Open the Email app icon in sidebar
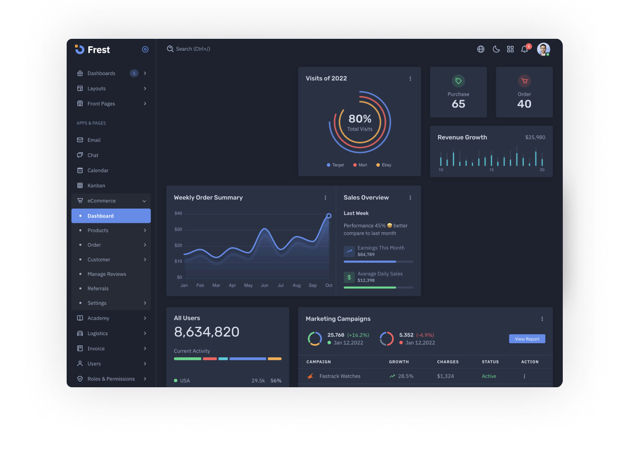This screenshot has height=449, width=629. 80,140
